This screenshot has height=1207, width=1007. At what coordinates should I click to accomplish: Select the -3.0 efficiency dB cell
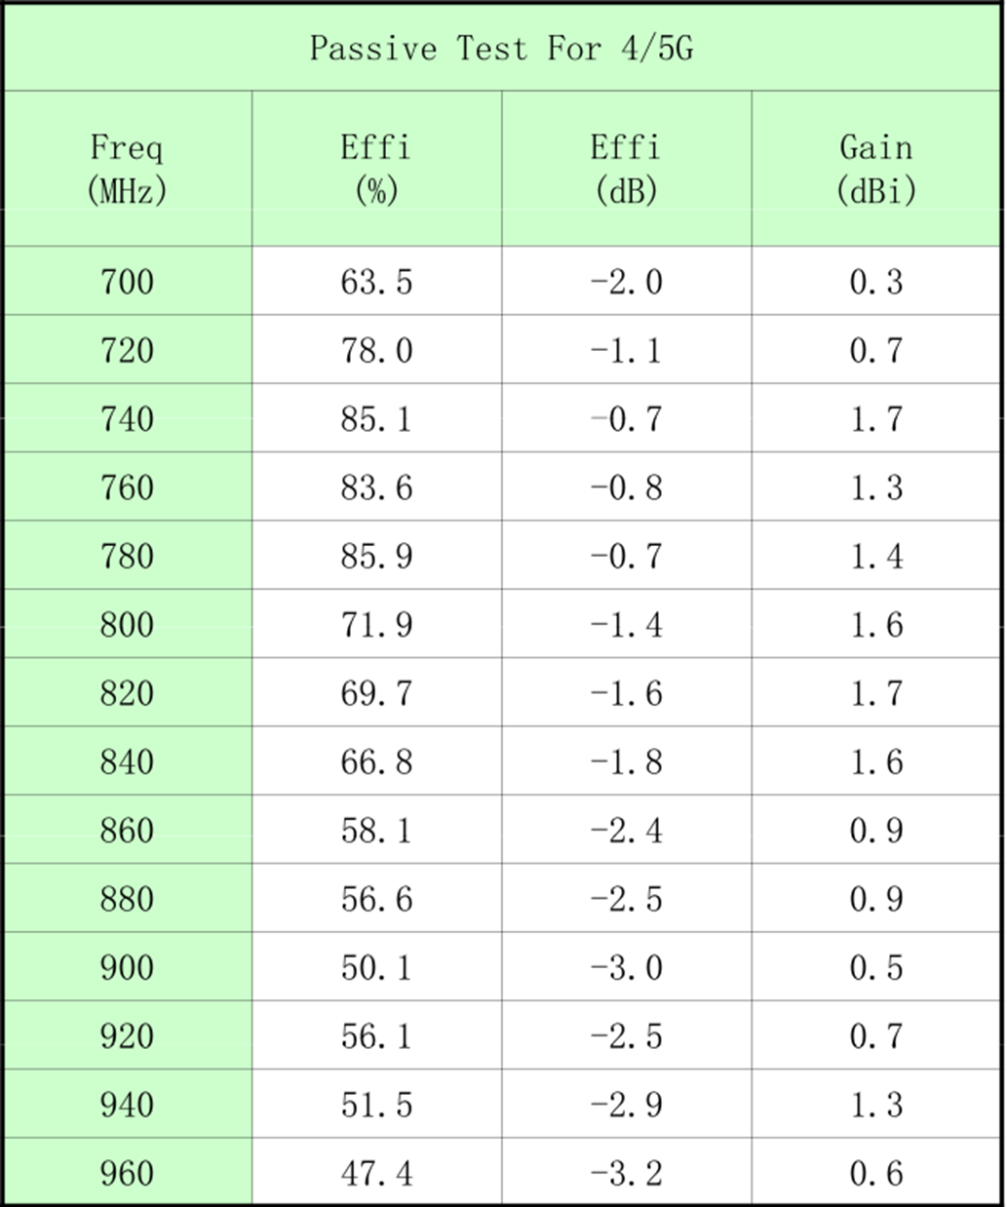[x=626, y=967]
